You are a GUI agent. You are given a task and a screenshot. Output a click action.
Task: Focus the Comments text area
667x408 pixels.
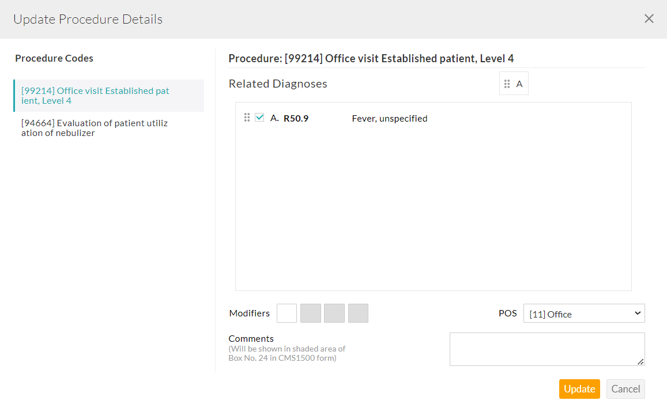[547, 349]
